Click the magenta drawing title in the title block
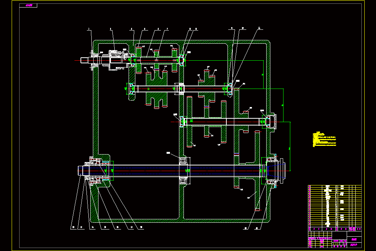The image size is (376, 251). (354, 239)
